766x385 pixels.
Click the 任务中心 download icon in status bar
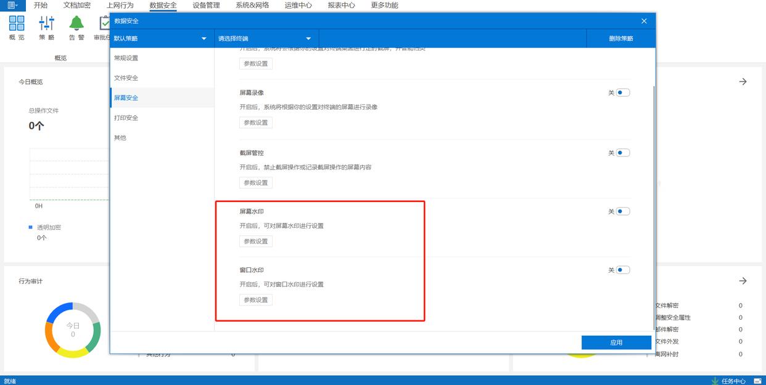coord(715,381)
